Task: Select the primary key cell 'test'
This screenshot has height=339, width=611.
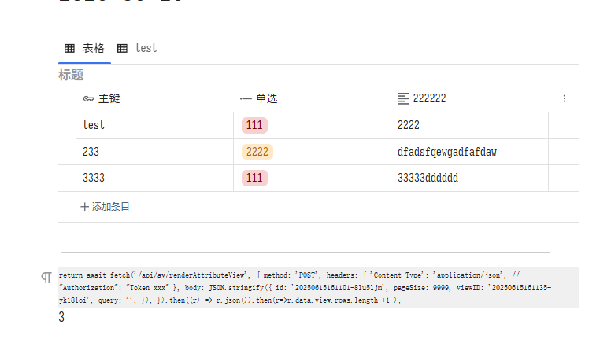Action: coord(94,125)
